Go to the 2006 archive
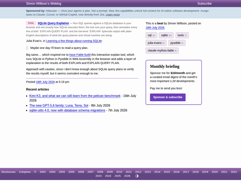The image size is (241, 181). coord(81,172)
